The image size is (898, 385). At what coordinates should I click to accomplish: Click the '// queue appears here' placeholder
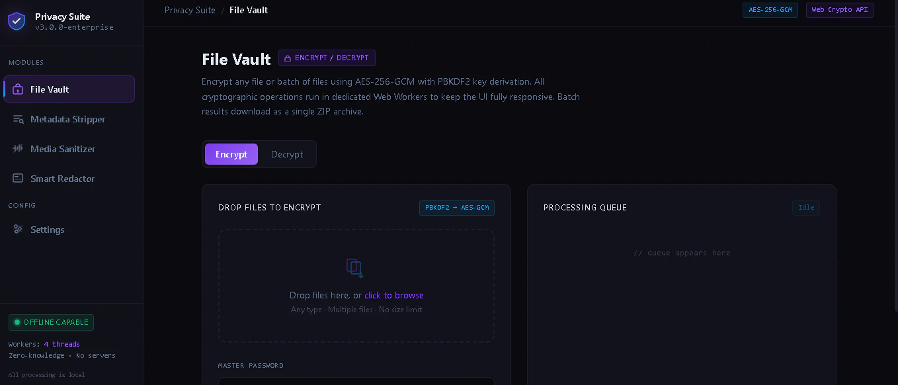tap(682, 253)
